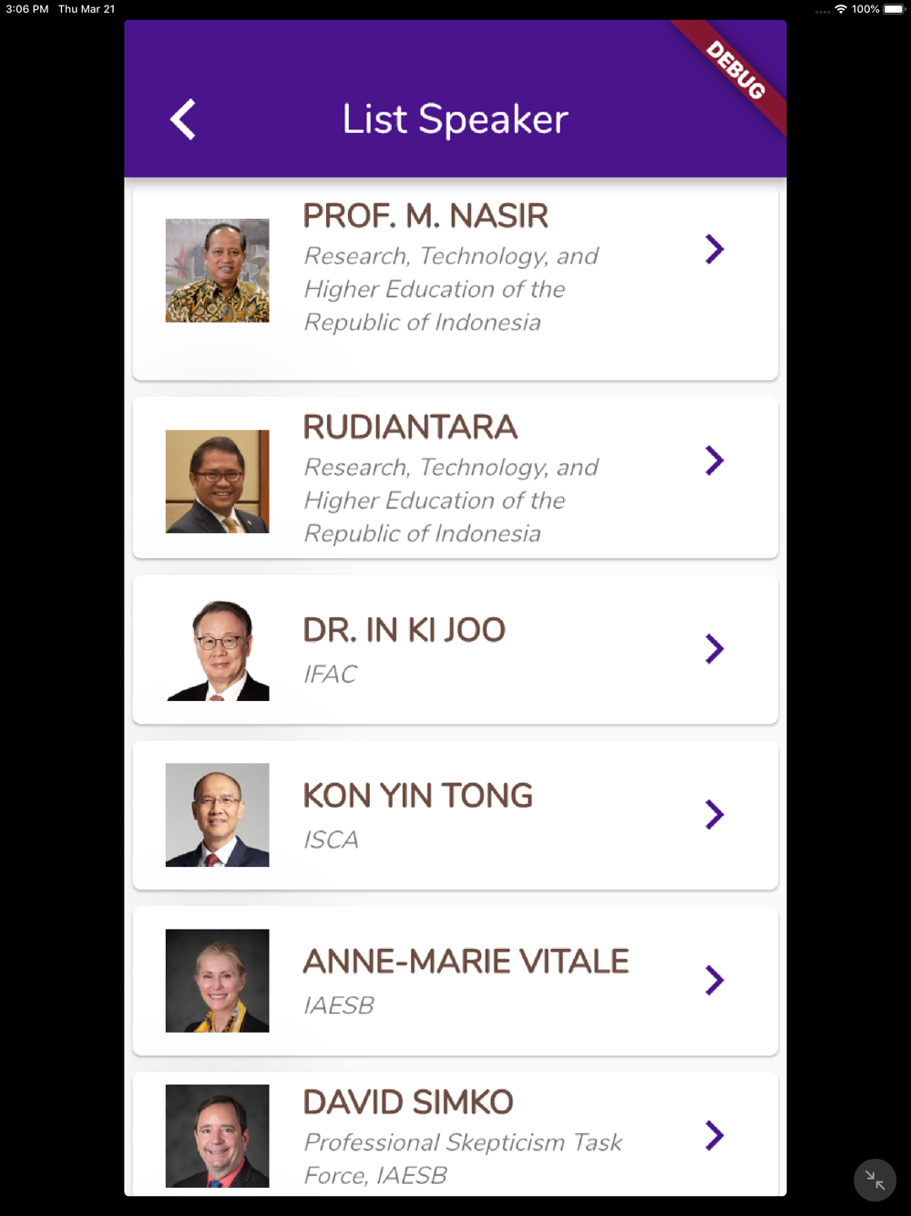Open the RUDIANTARA speaker name
Image resolution: width=911 pixels, height=1216 pixels.
(410, 428)
